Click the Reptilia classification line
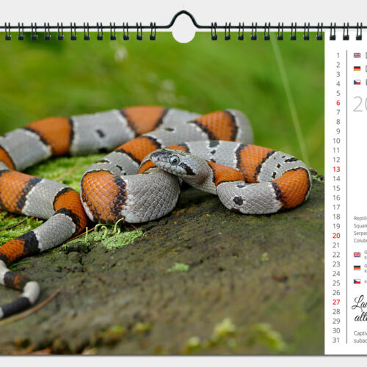367x367 pixels. click(x=360, y=218)
